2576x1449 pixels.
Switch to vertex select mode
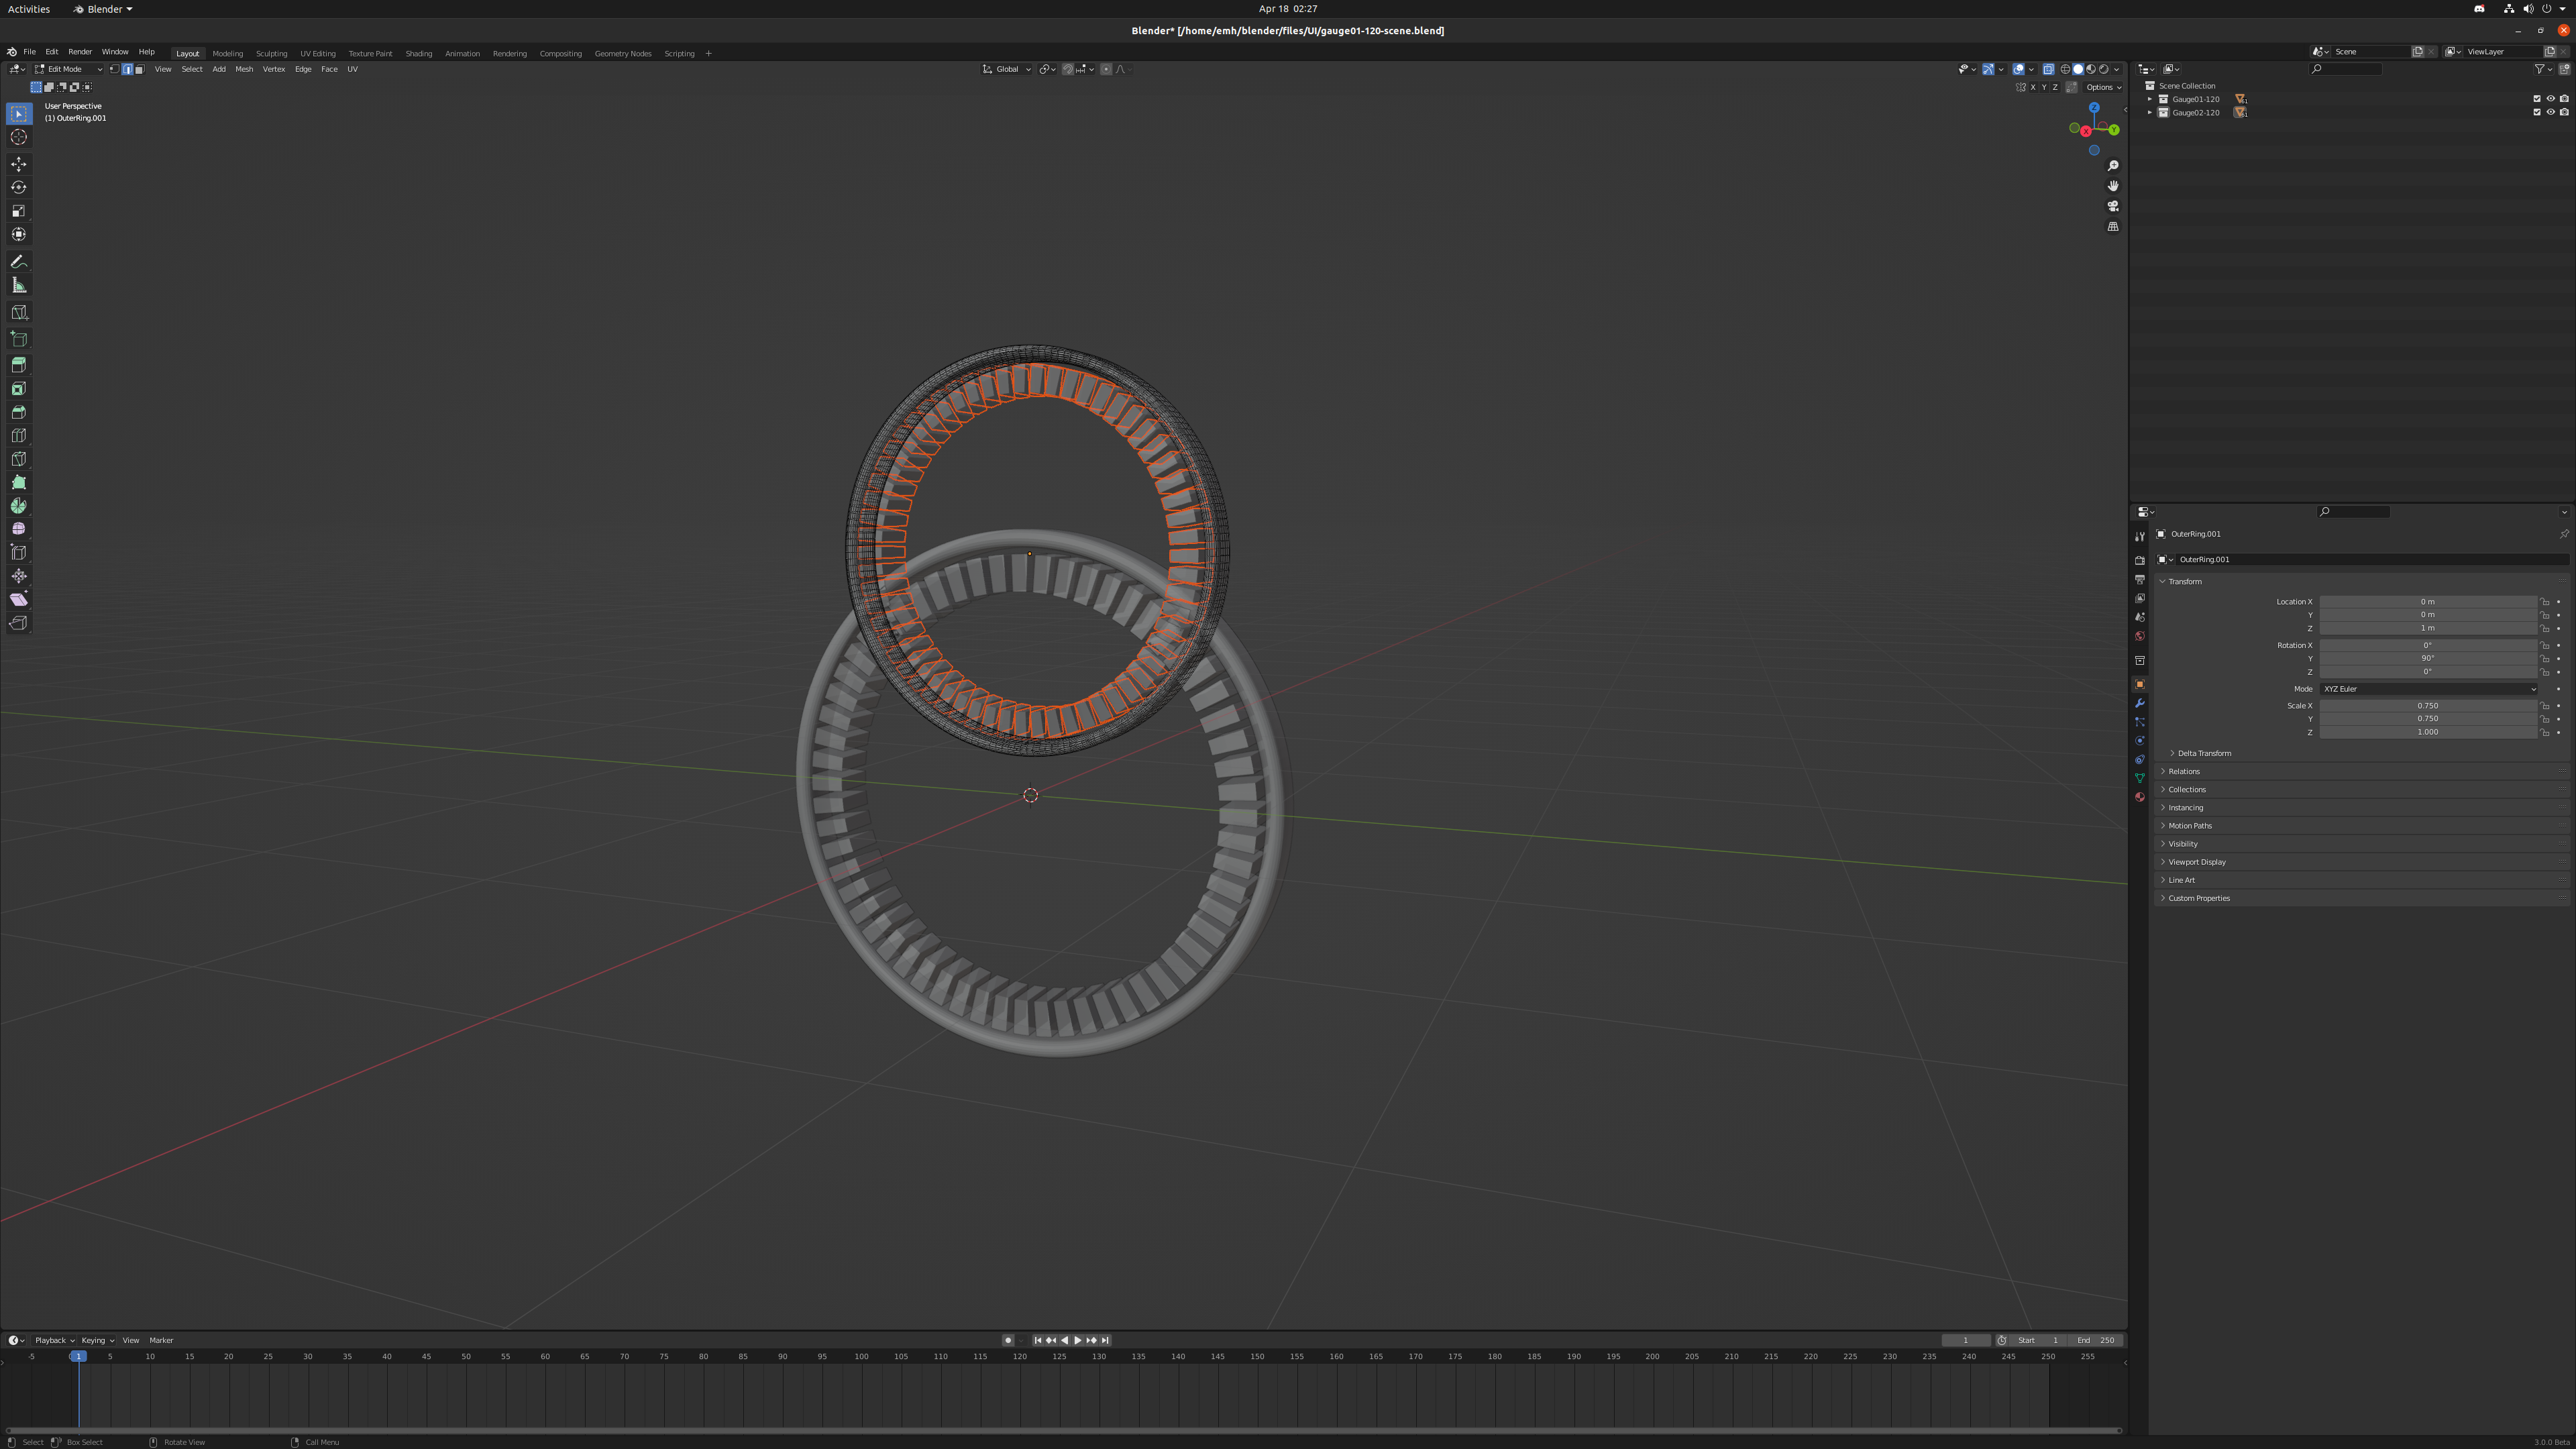[x=114, y=69]
